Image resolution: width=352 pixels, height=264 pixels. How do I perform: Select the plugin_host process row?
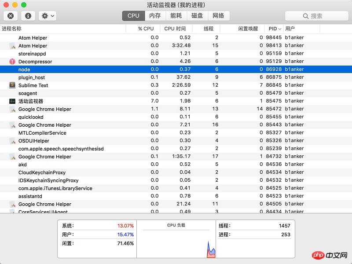tap(176, 77)
